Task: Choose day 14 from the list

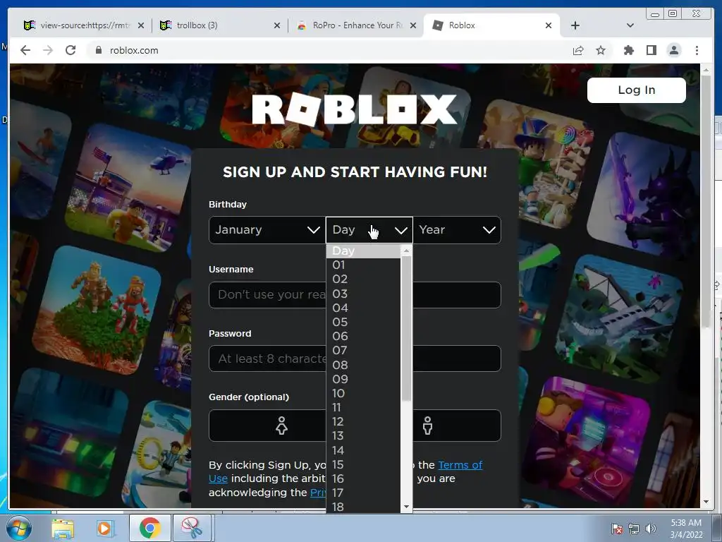Action: tap(363, 450)
